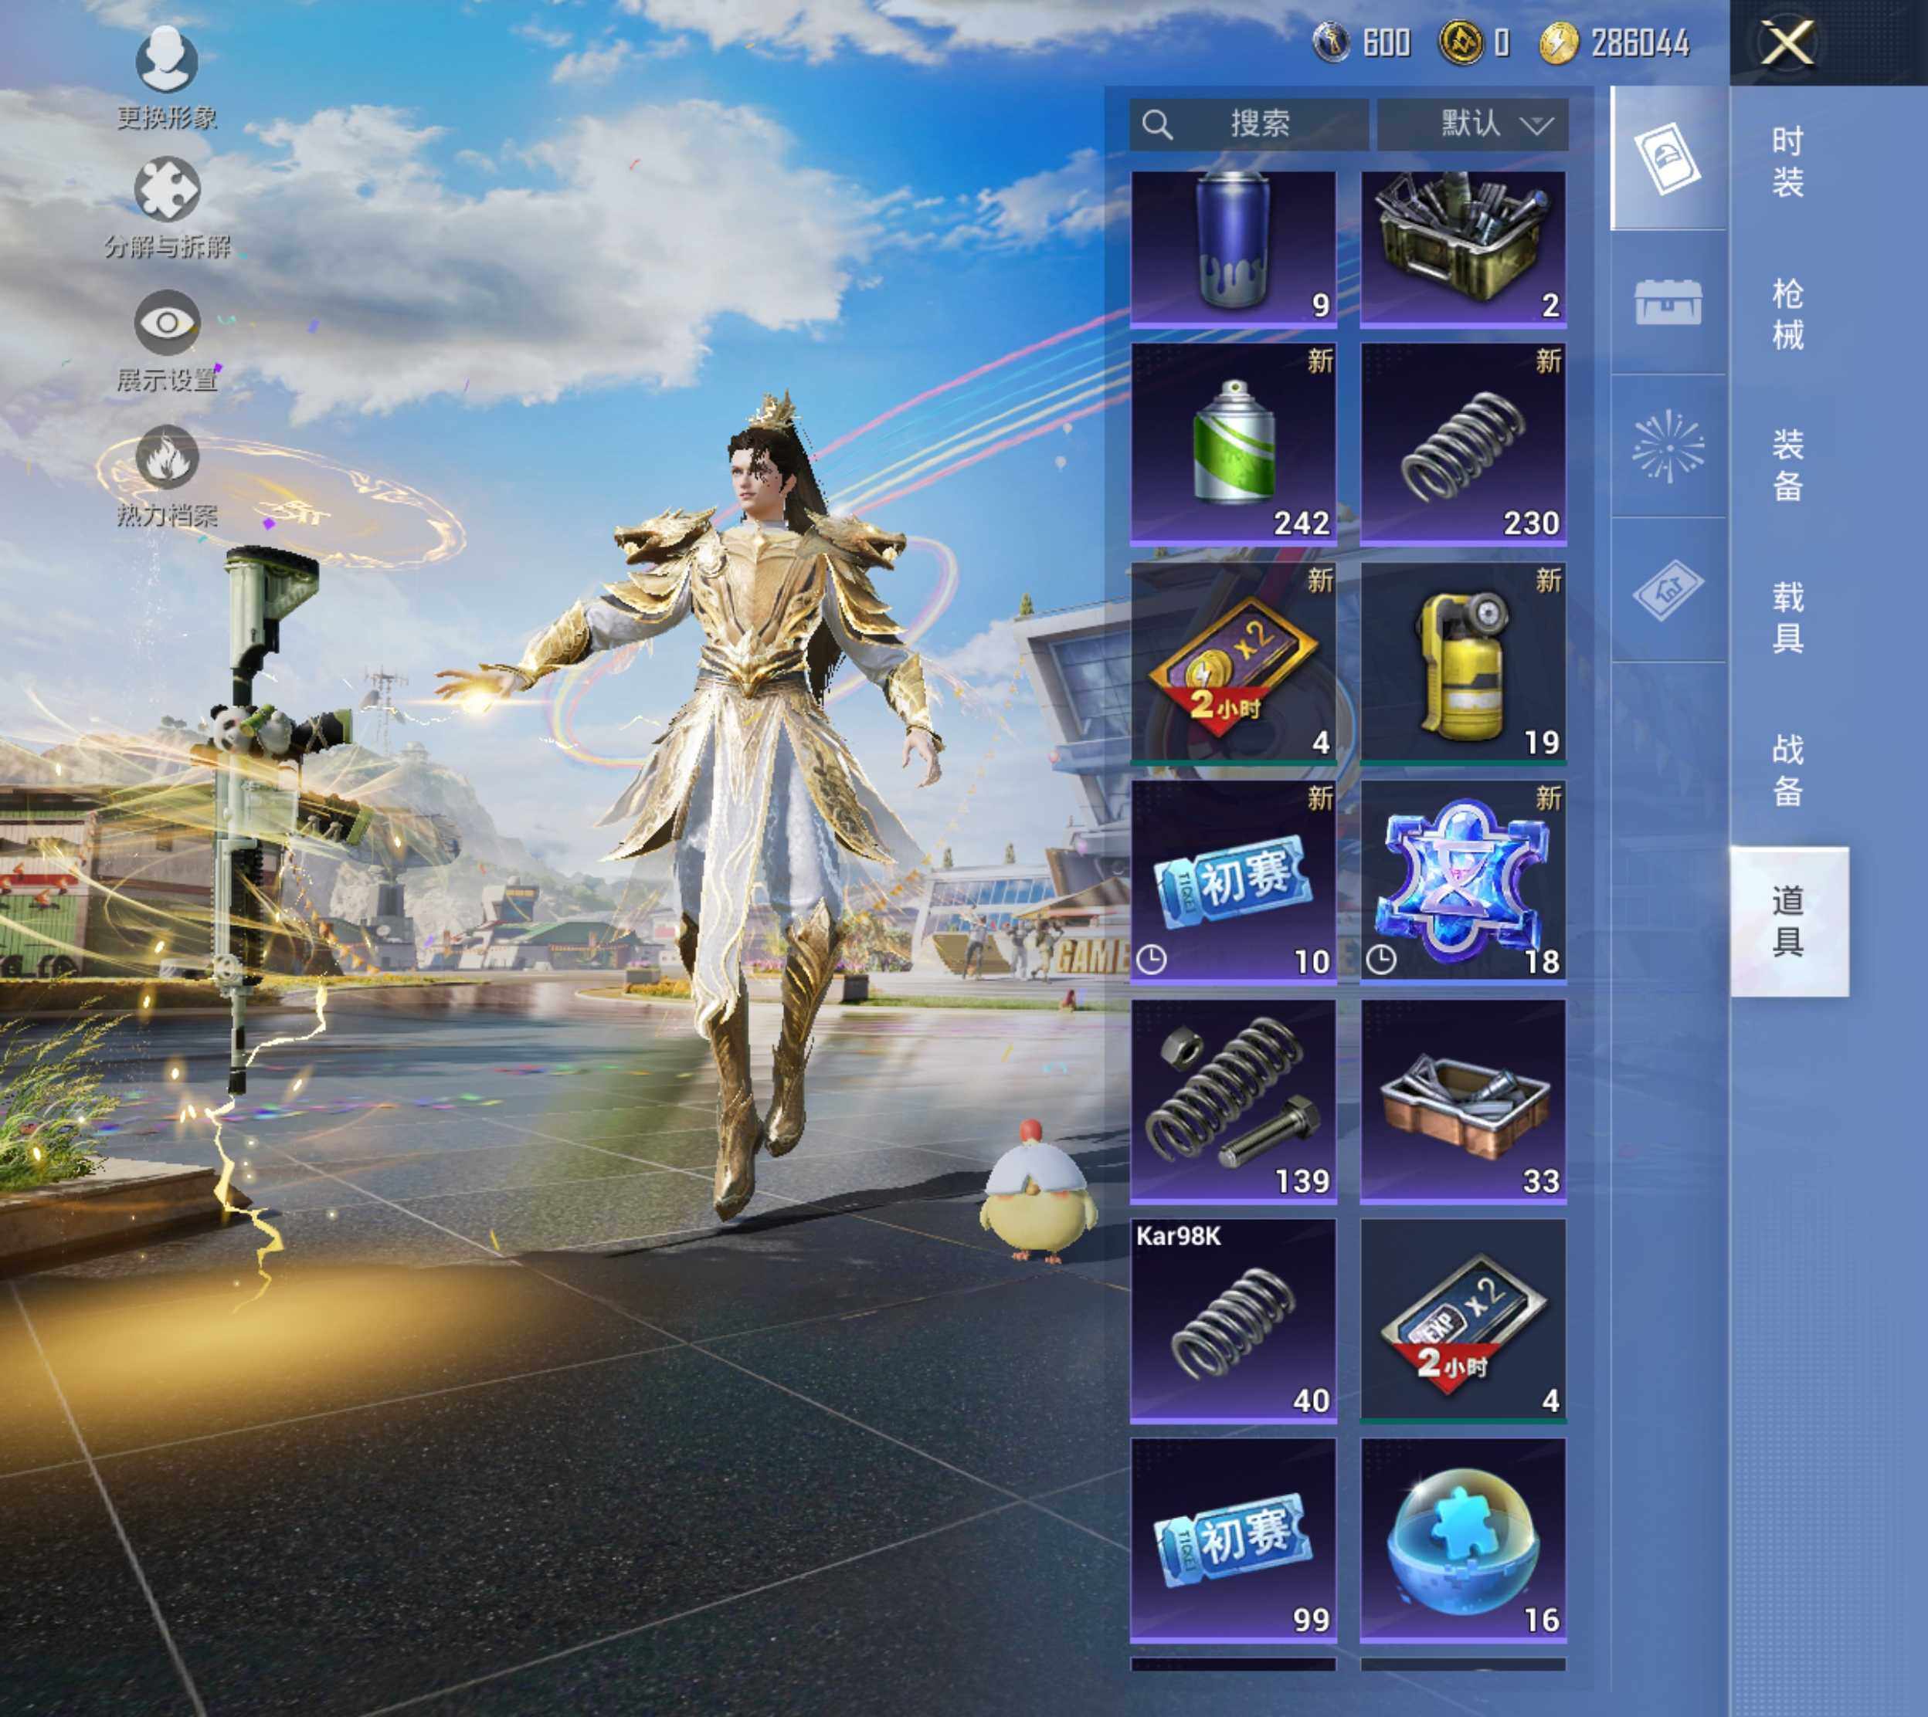
Task: Switch to the 时装 tab
Action: click(x=1787, y=161)
